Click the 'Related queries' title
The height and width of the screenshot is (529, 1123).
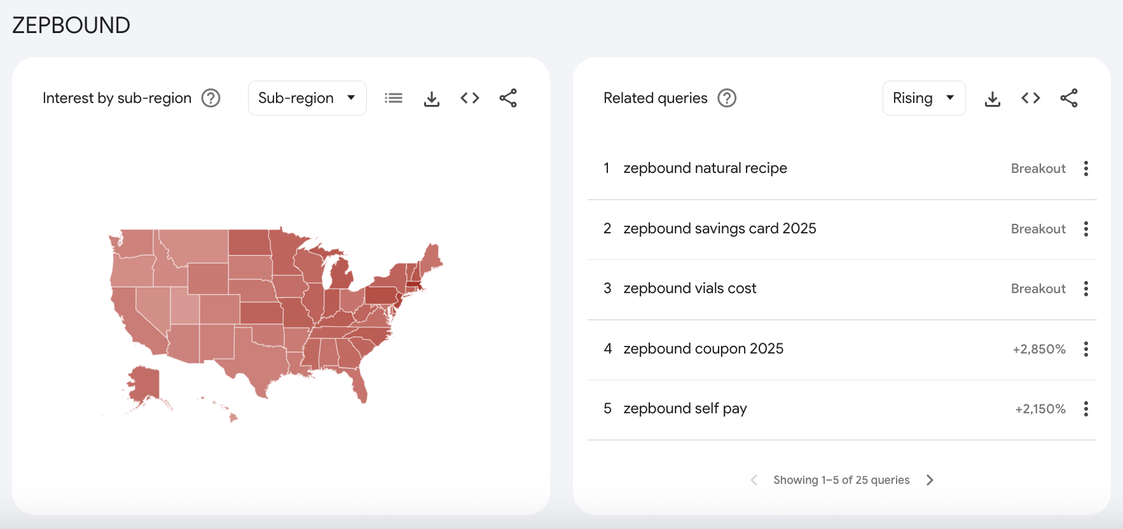pyautogui.click(x=656, y=98)
